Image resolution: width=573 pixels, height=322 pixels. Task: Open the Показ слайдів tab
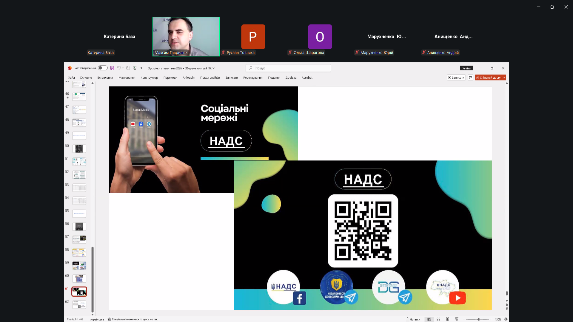pyautogui.click(x=210, y=78)
